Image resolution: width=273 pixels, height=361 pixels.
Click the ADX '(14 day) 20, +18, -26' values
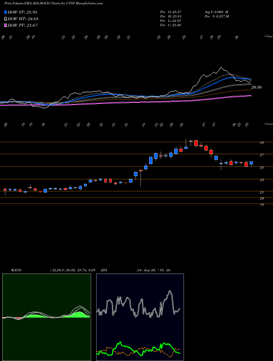click(x=153, y=270)
